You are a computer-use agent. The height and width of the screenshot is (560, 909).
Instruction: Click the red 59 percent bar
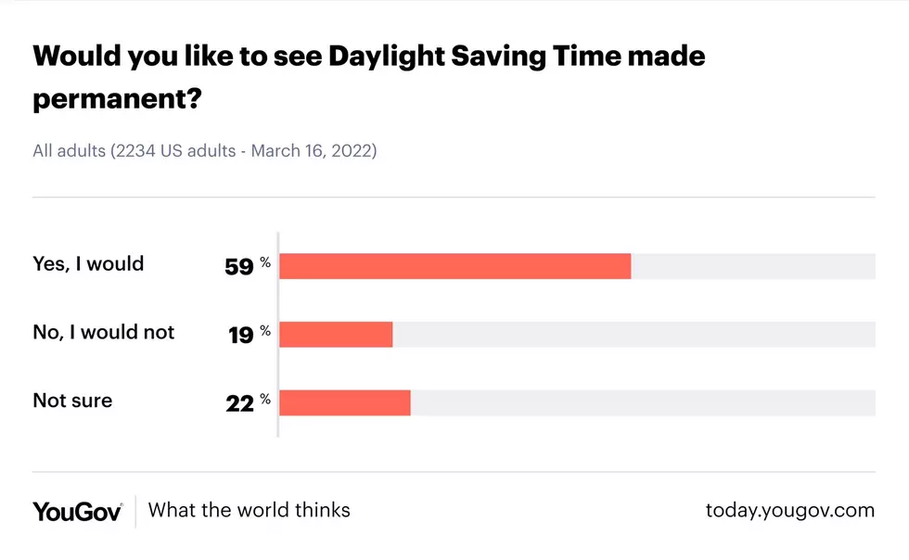click(x=455, y=266)
